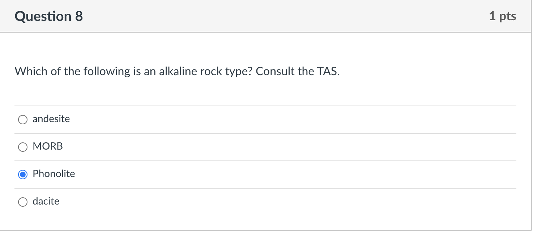Select the andesite radio button
Image resolution: width=533 pixels, height=232 pixels.
click(x=23, y=120)
